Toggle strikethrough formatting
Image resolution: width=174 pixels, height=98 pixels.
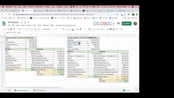pyautogui.click(x=70, y=29)
